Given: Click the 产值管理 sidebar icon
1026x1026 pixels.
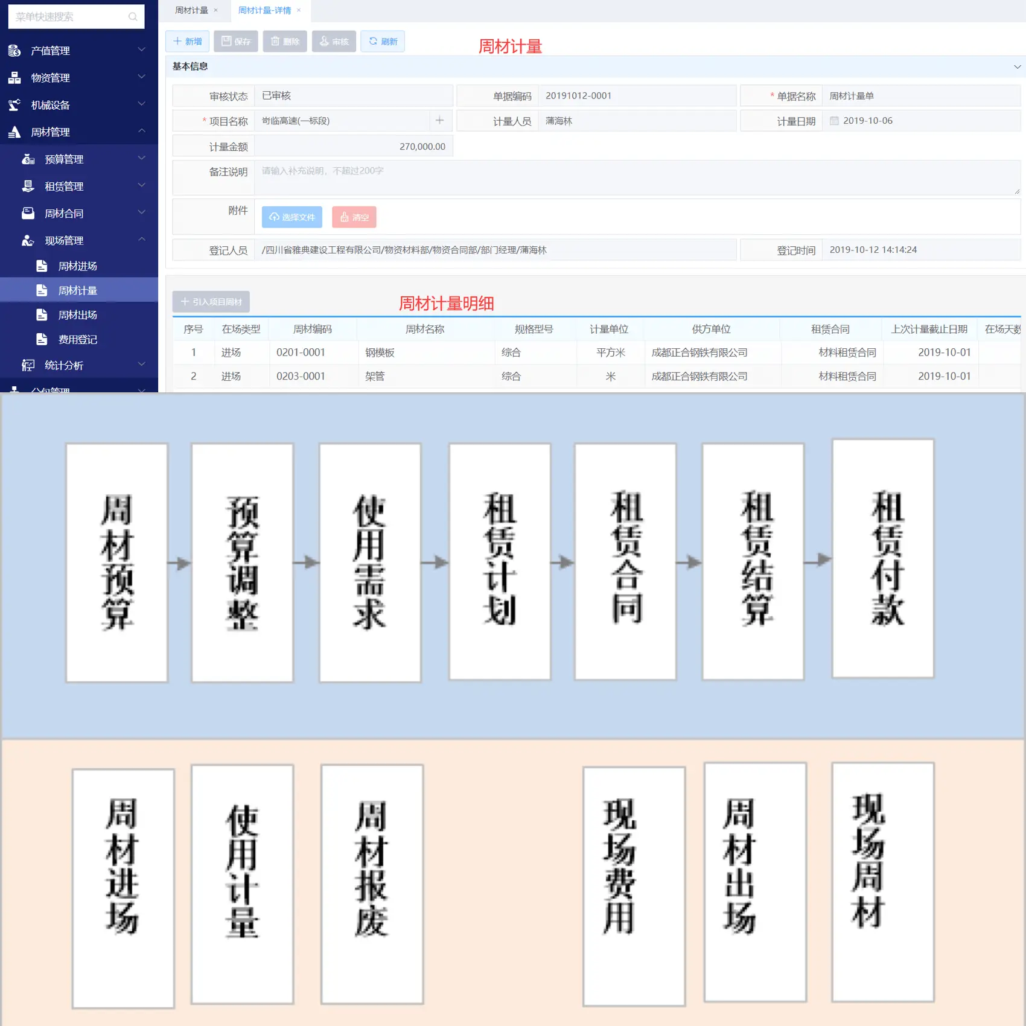Looking at the screenshot, I should pyautogui.click(x=14, y=51).
